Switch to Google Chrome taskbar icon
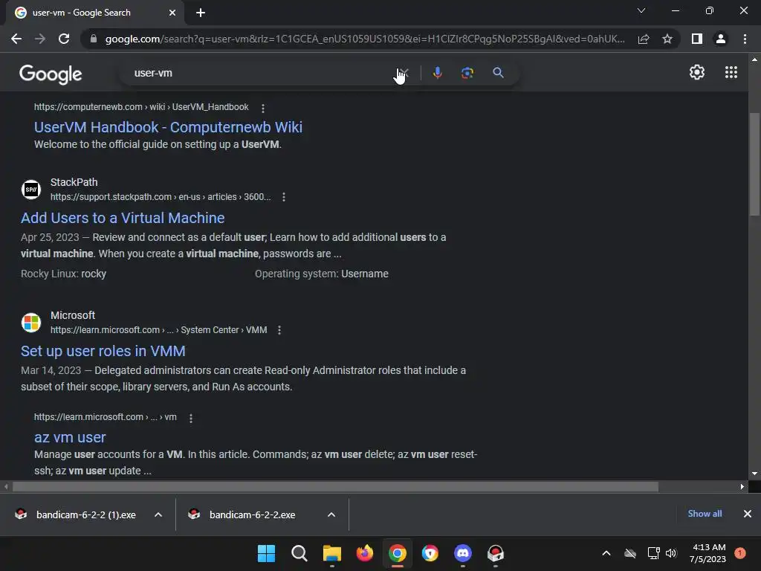Screen dimensions: 761x571 (397, 553)
